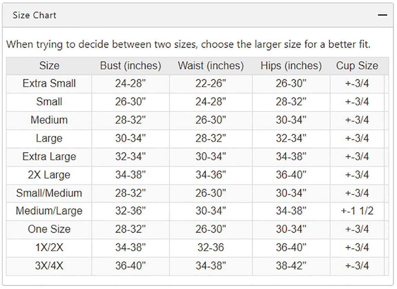This screenshot has height=289, width=397.
Task: Click the Waist (inches) column header
Action: (x=211, y=66)
